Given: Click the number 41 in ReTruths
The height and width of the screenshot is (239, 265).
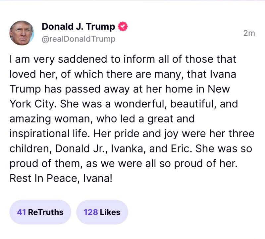Looking at the screenshot, I should tap(22, 212).
